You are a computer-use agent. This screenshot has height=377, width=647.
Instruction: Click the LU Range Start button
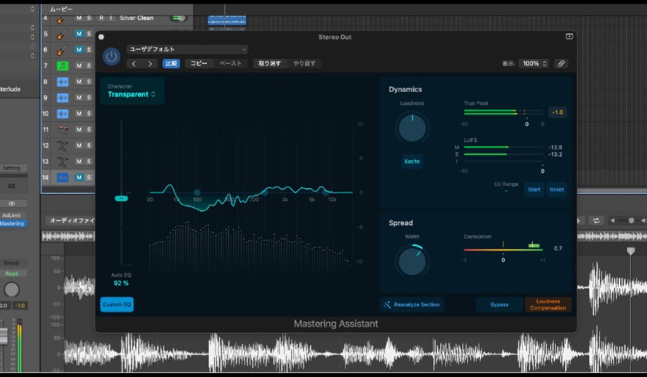[534, 189]
